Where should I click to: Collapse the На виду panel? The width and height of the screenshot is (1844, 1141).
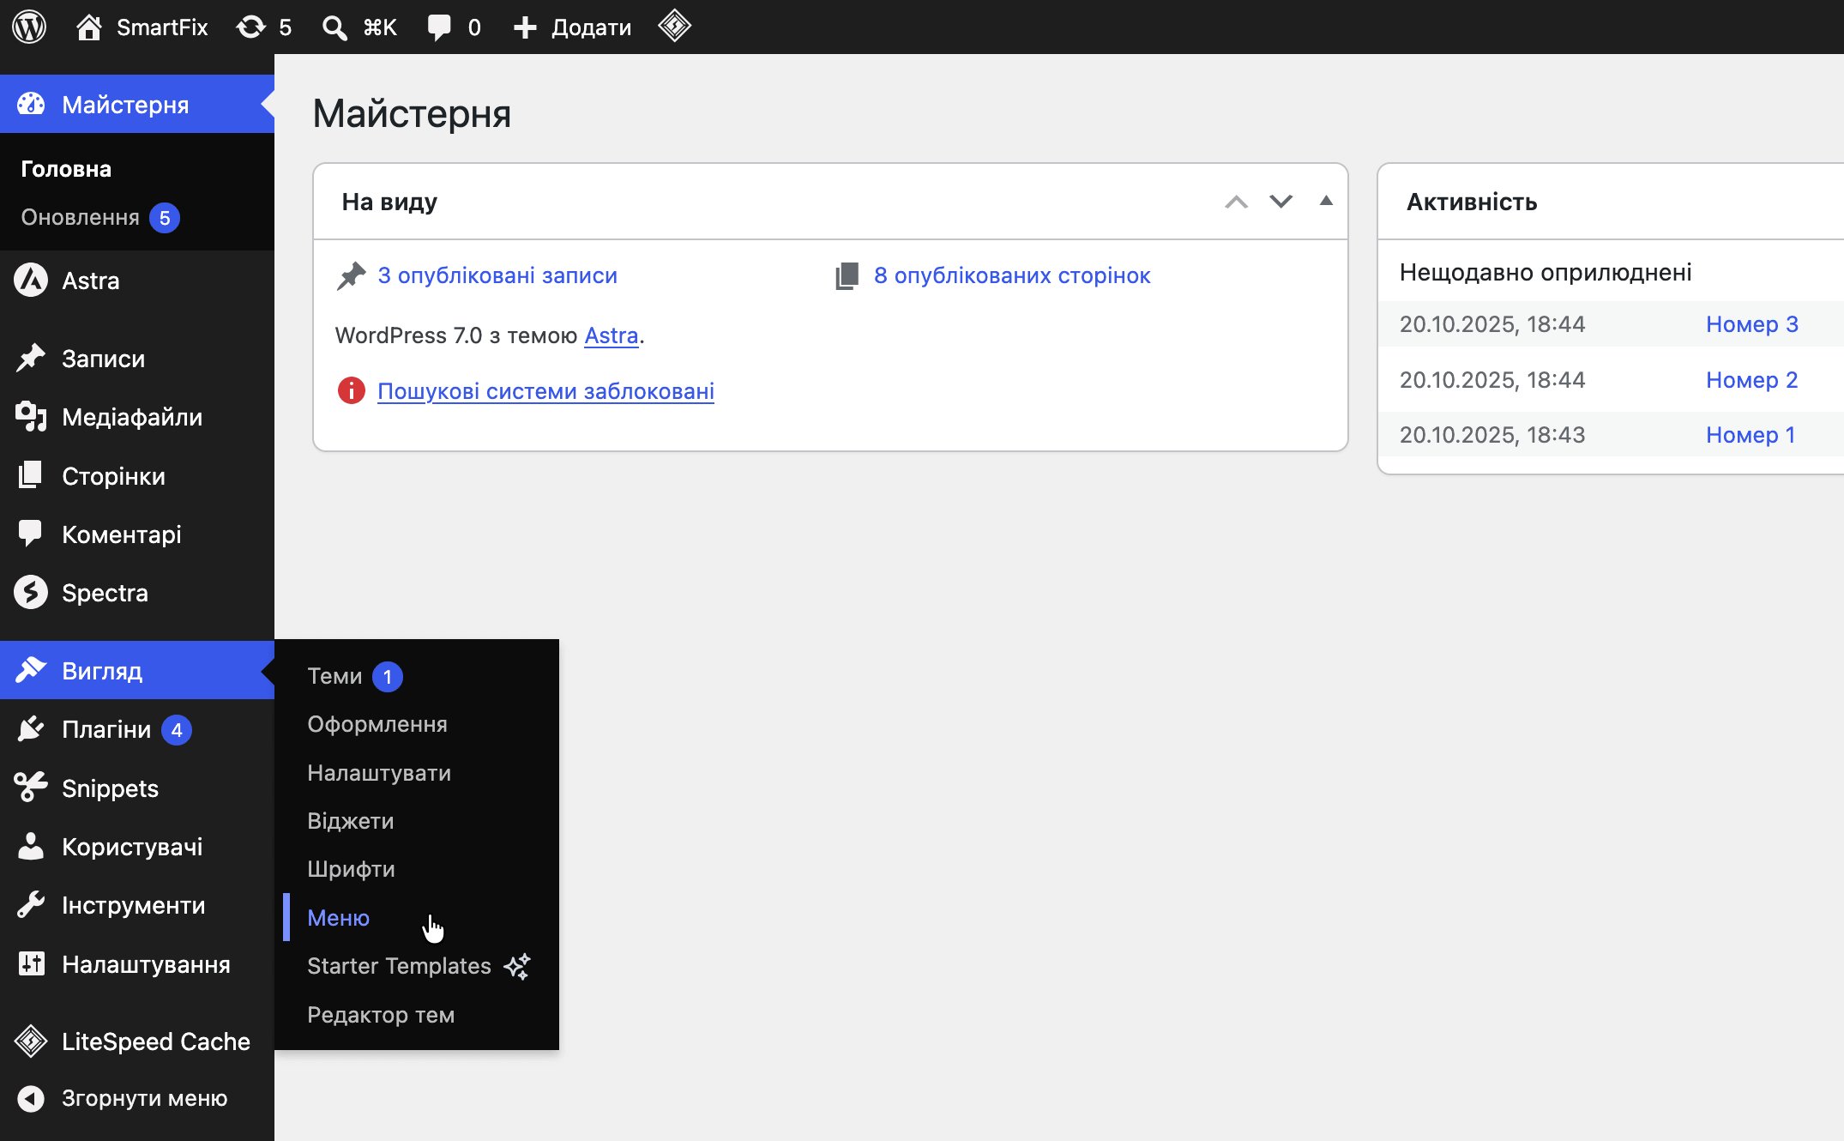(1326, 201)
